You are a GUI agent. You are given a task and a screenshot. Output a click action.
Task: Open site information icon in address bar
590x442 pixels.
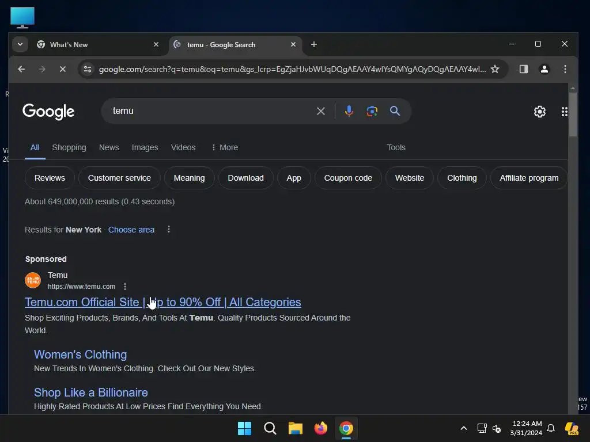[88, 69]
